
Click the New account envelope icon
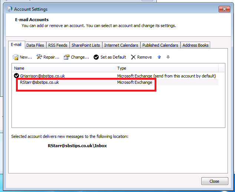point(16,57)
